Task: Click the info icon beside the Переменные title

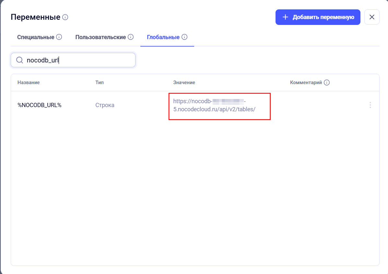Action: tap(65, 17)
